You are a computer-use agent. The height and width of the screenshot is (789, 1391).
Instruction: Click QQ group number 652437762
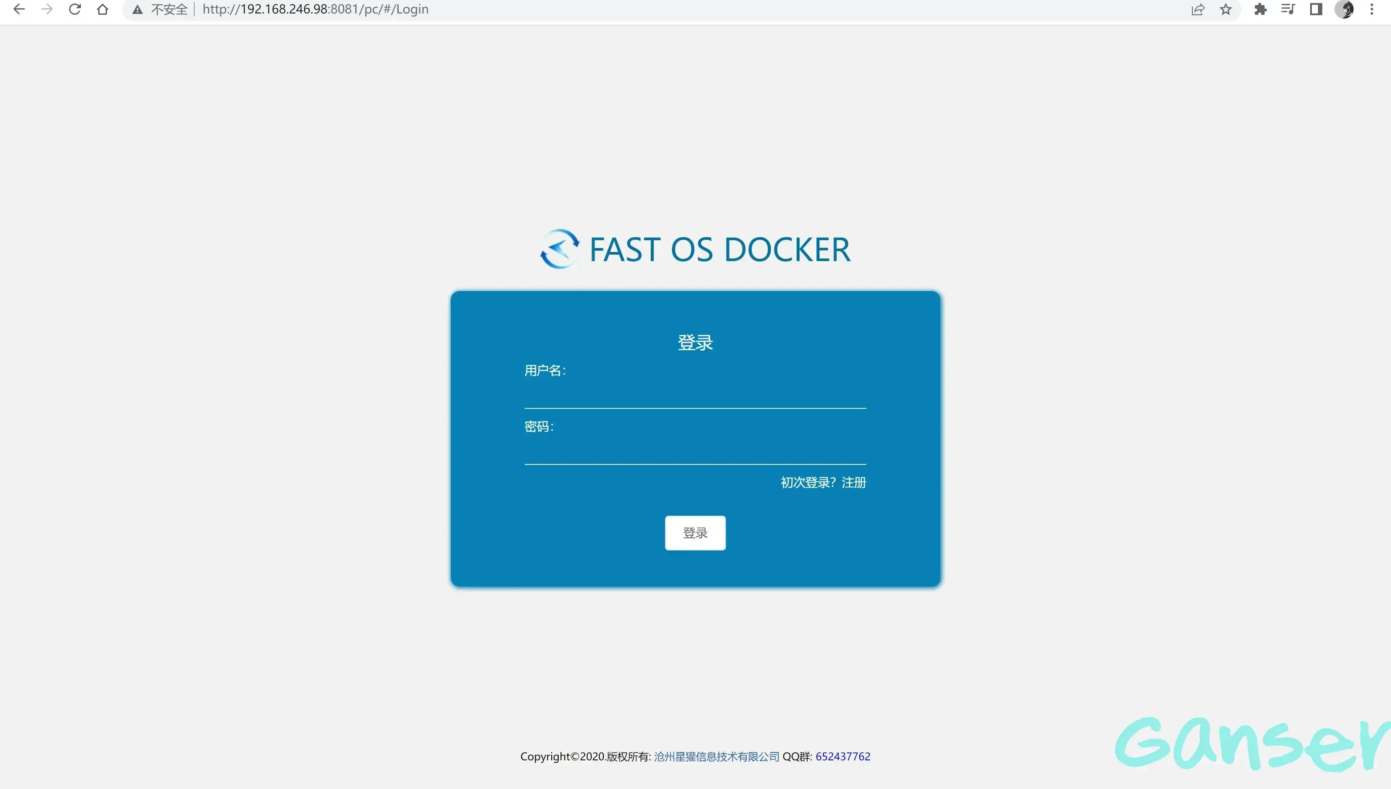[842, 756]
